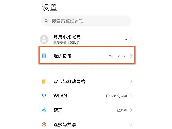
Task: Tap the yellow SIM card icon
Action: [44, 81]
